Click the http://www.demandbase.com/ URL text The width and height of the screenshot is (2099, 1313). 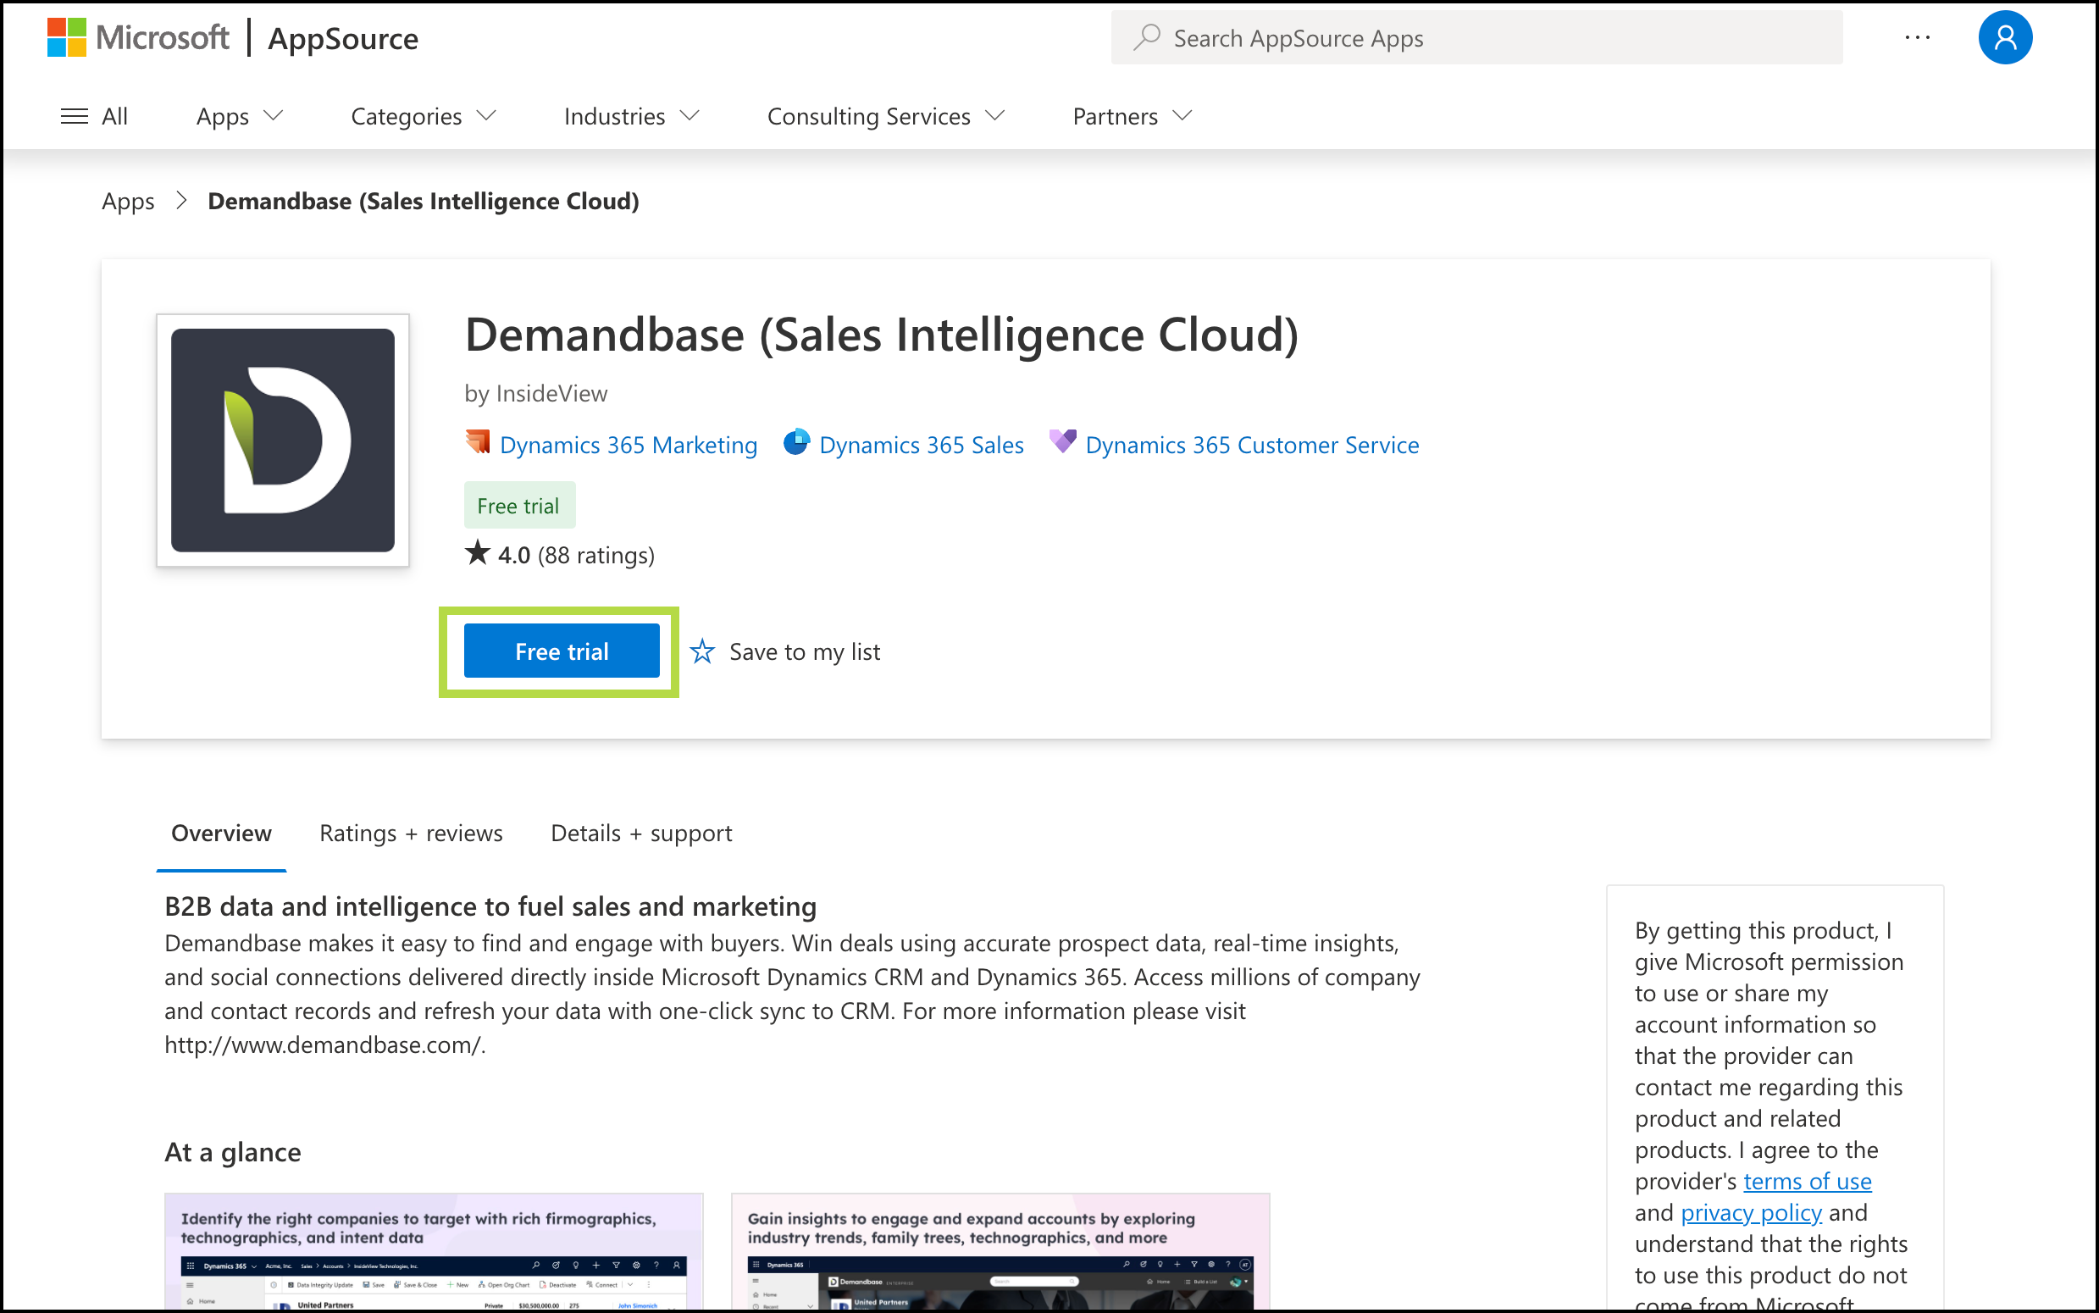point(323,1044)
